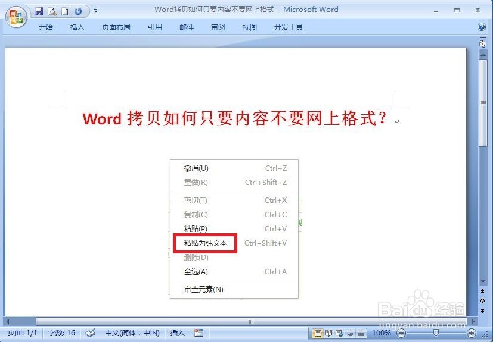
Task: Choose 全选(A) in context menu
Action: coord(234,272)
